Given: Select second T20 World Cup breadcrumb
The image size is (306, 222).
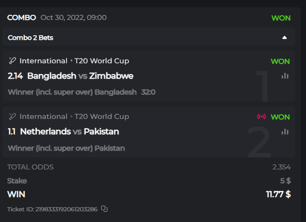Looking at the screenshot, I should coord(102,116).
